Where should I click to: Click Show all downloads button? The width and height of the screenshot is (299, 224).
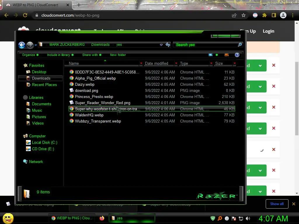point(277,204)
